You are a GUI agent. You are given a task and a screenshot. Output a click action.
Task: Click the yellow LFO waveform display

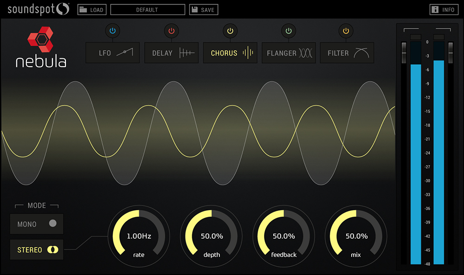(x=198, y=131)
